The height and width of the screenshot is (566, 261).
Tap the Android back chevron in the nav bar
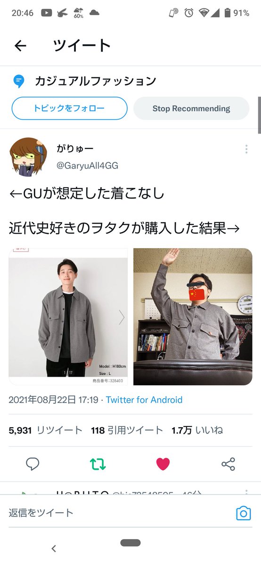[x=54, y=548]
